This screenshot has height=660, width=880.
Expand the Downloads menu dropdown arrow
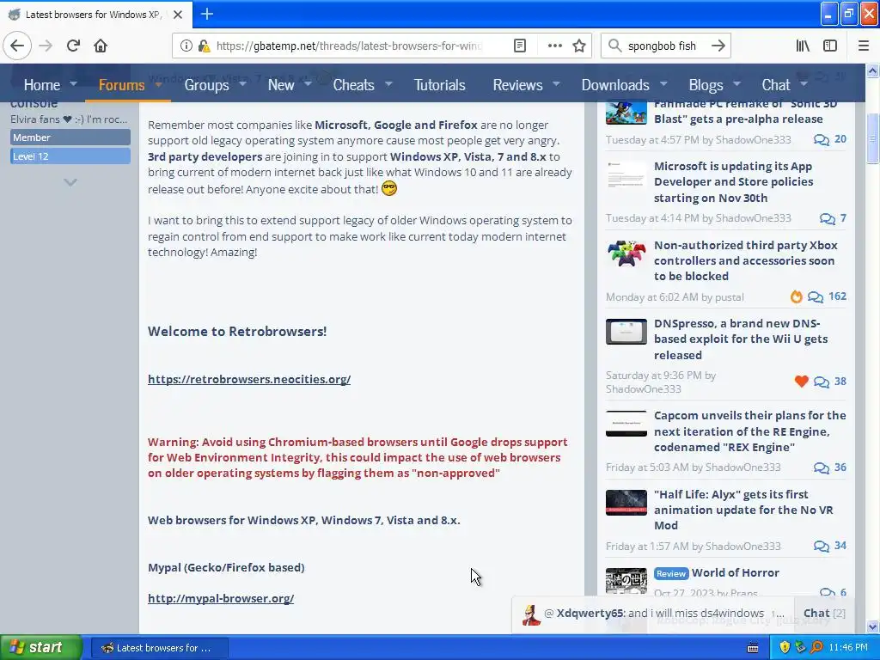[663, 84]
